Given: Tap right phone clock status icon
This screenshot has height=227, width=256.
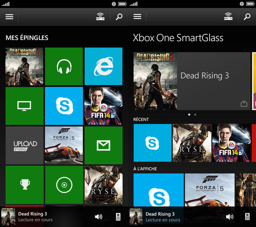Looking at the screenshot, I should pyautogui.click(x=242, y=4).
